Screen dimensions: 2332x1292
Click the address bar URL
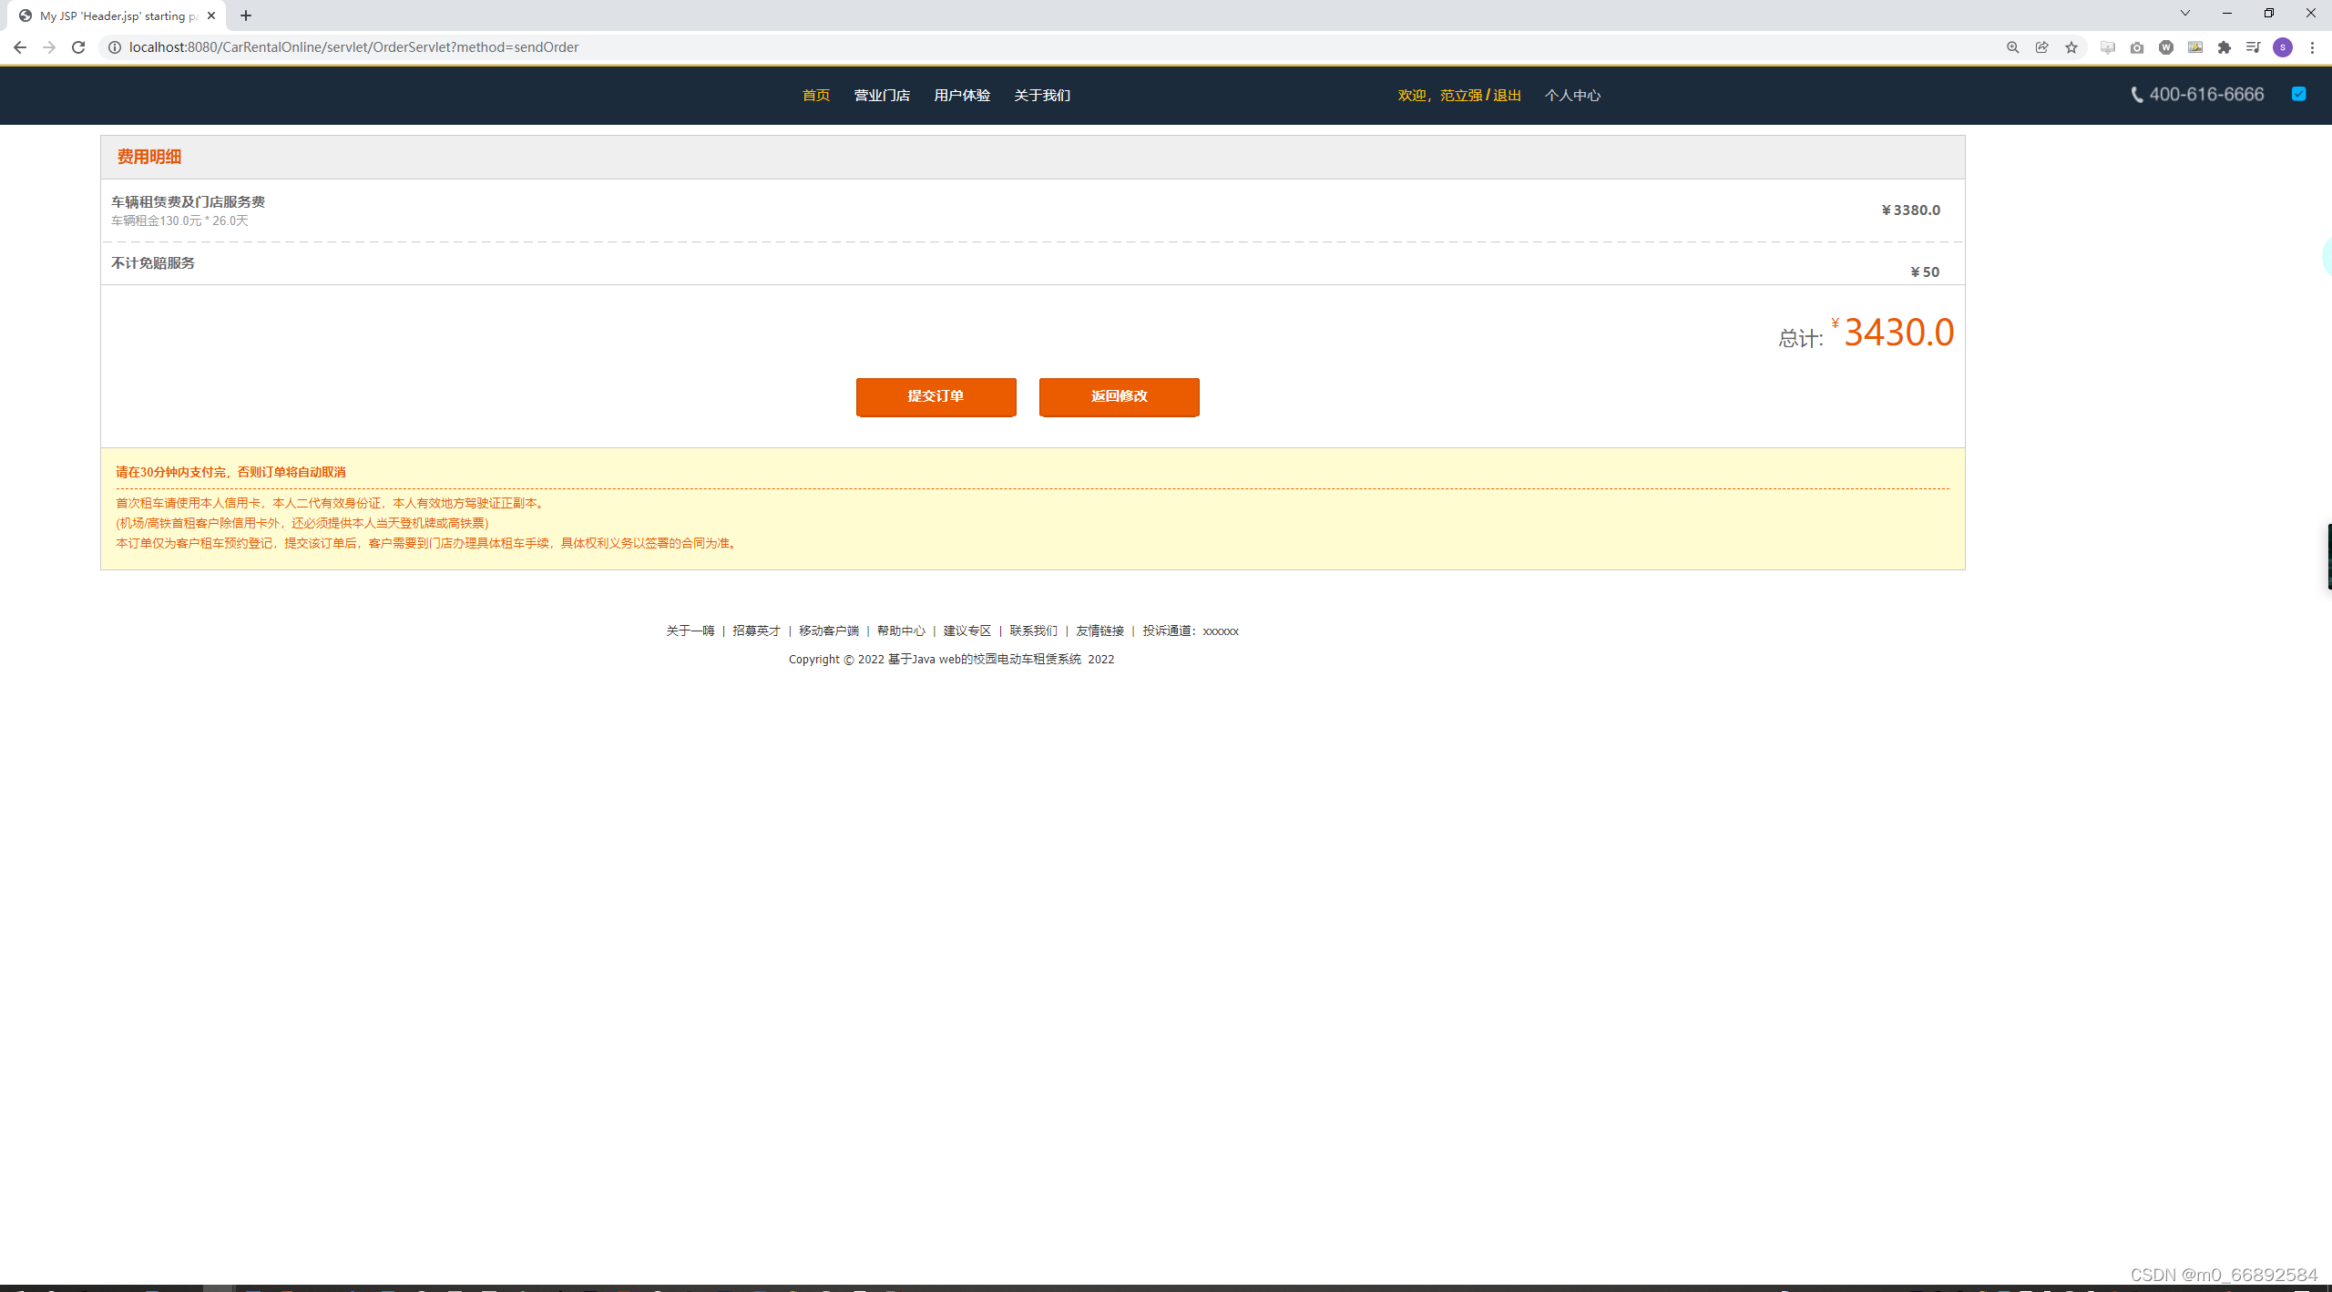[353, 47]
